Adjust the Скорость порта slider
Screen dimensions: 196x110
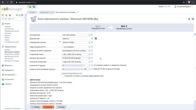coord(72,69)
